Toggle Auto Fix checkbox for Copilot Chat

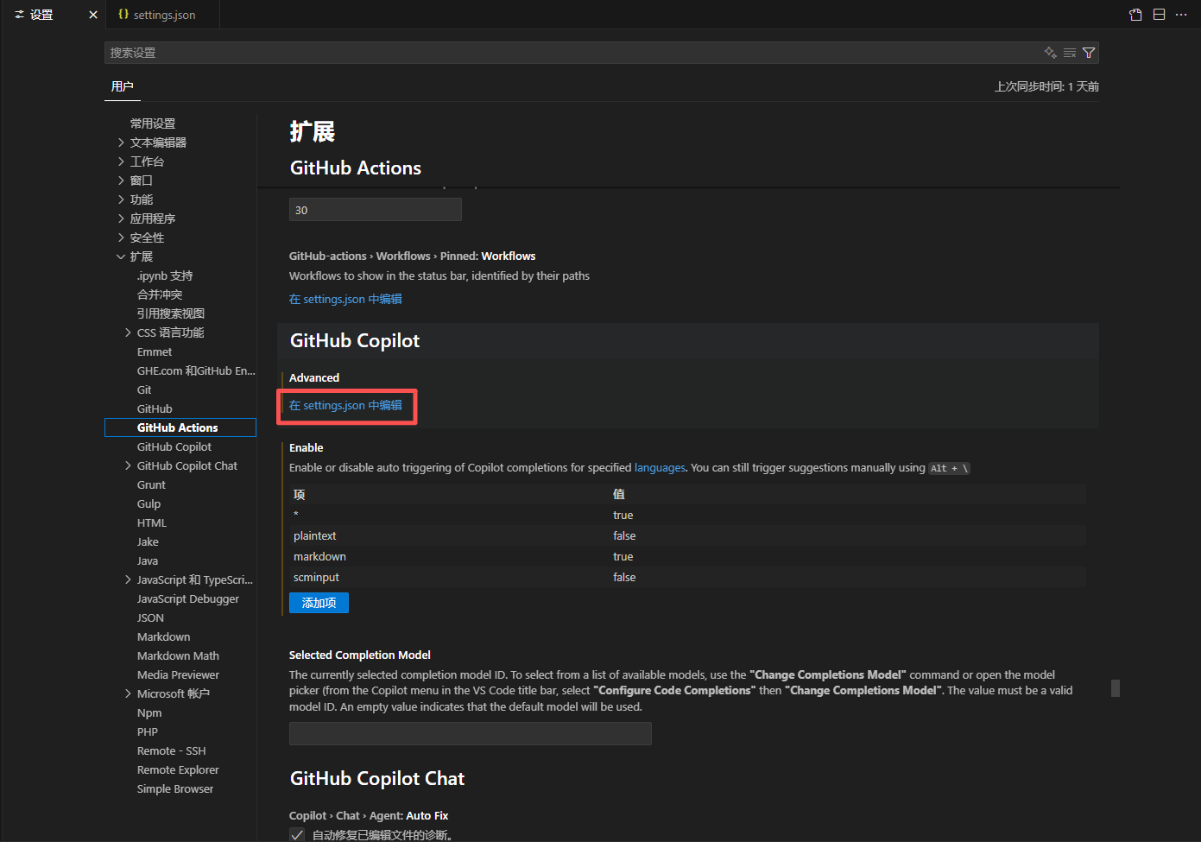pos(297,834)
